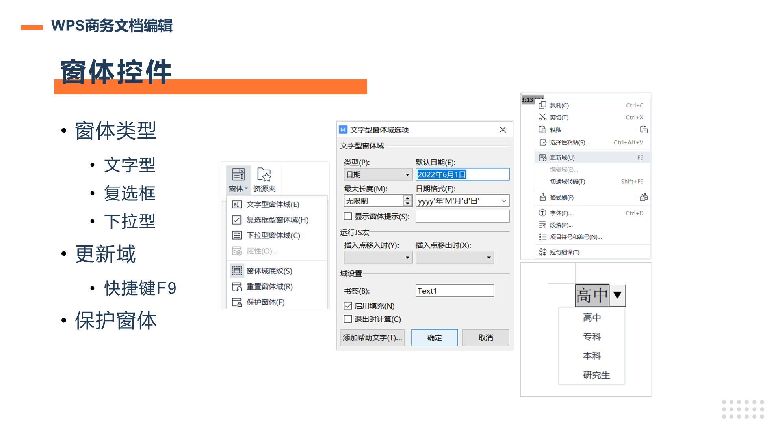Click the 资源夹 resource folder icon
Image resolution: width=780 pixels, height=438 pixels.
tap(264, 175)
